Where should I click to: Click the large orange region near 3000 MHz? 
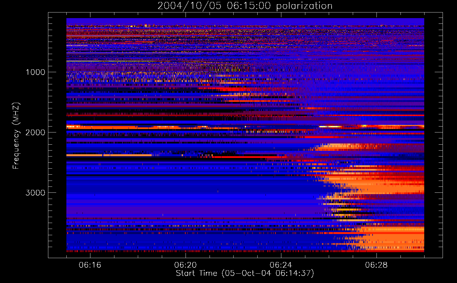[395, 188]
